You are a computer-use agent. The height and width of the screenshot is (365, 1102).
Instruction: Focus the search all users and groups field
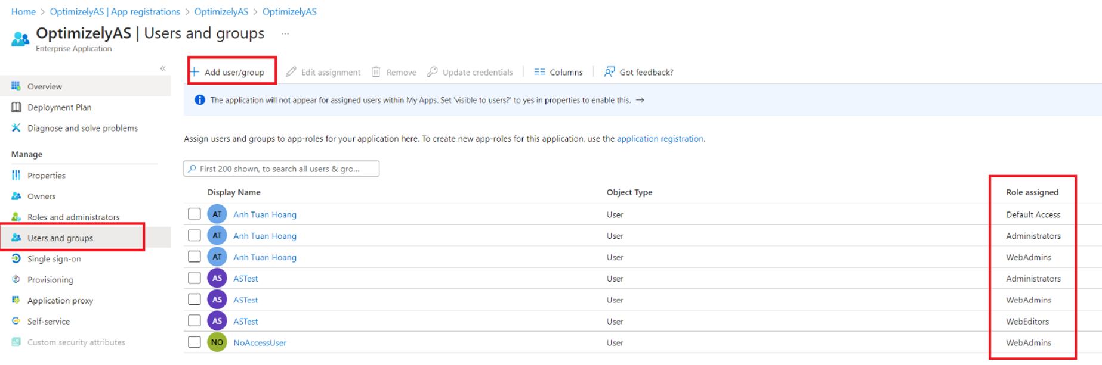282,169
